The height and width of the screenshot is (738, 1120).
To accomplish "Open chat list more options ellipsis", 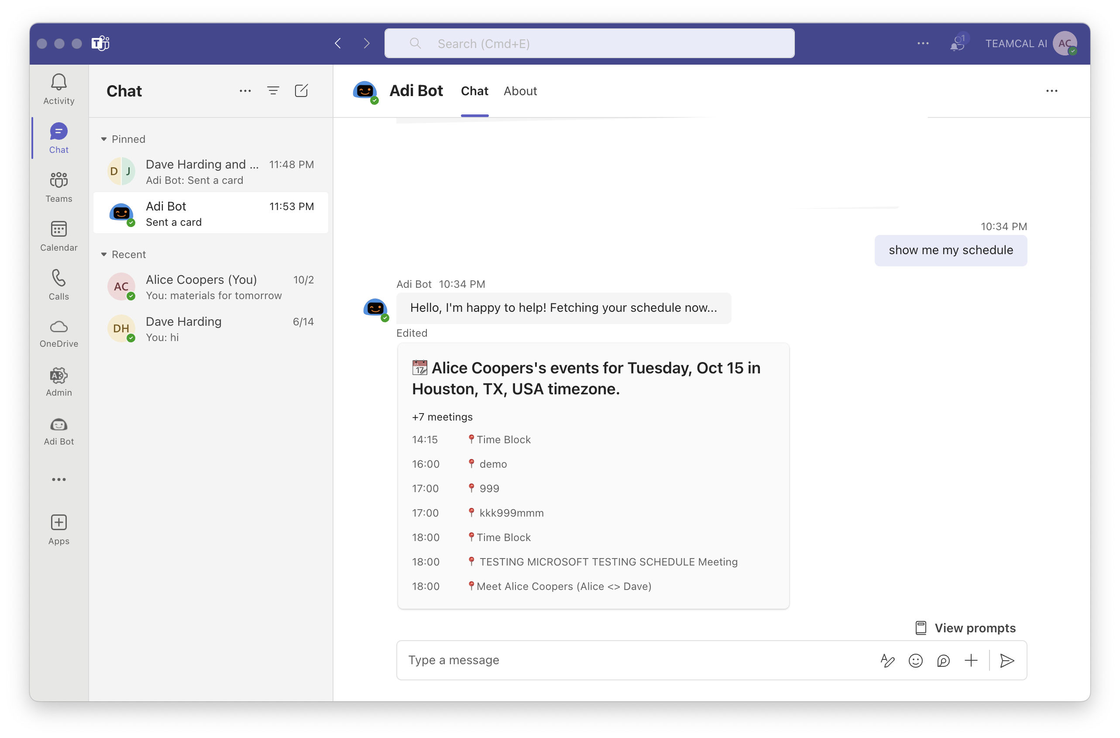I will [245, 91].
